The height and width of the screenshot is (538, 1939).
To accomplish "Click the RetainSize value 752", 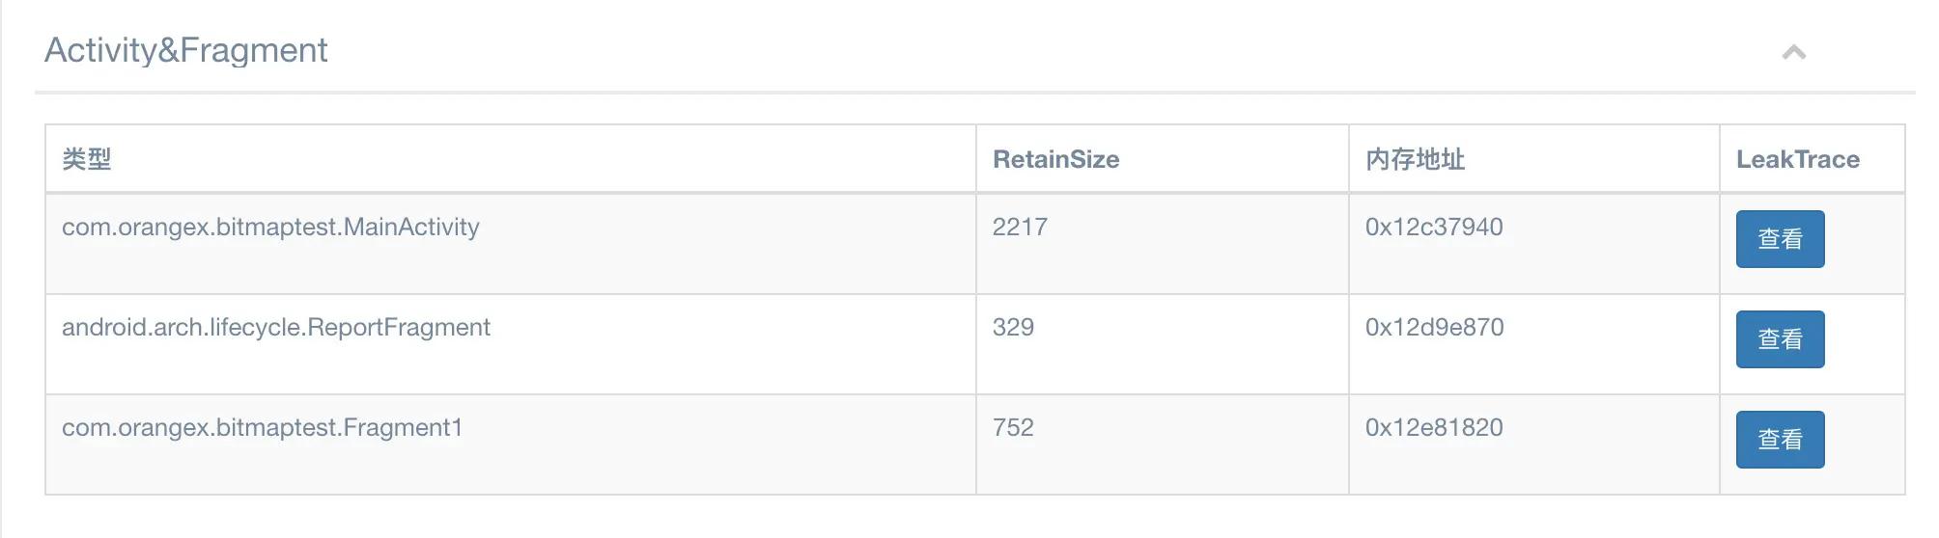I will tap(1013, 428).
